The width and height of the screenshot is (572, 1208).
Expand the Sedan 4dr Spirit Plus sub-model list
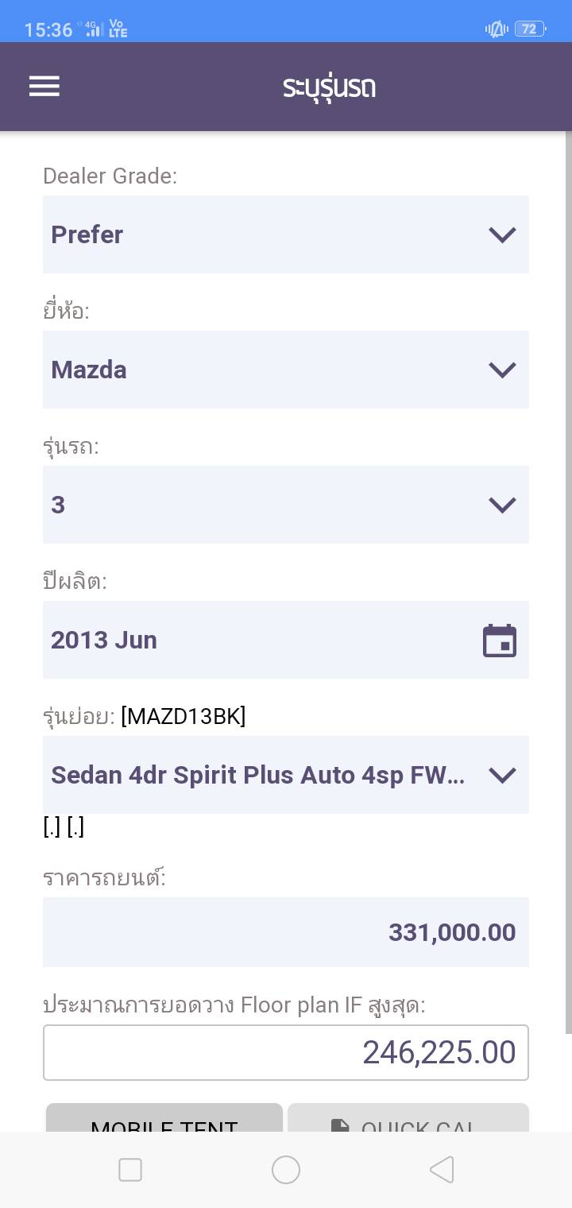click(x=502, y=775)
